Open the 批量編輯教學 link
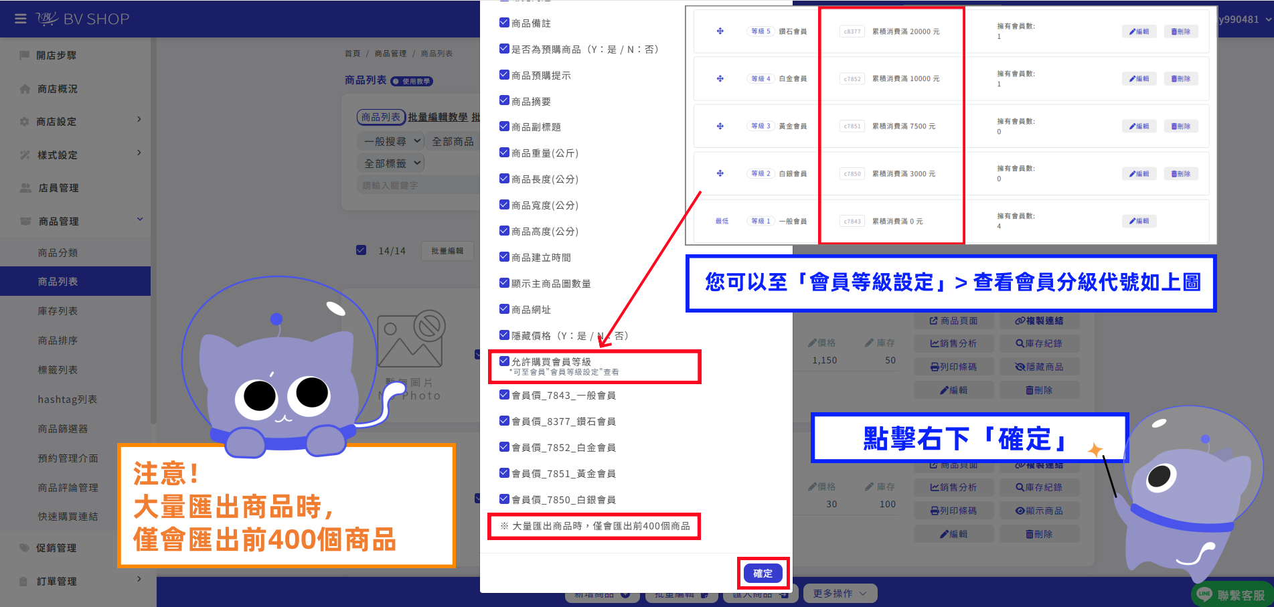The height and width of the screenshot is (607, 1274). [x=438, y=117]
